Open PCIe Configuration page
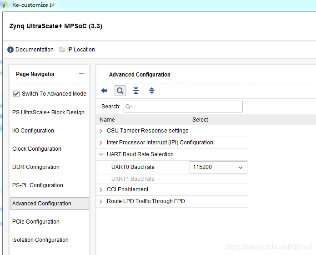 36,222
